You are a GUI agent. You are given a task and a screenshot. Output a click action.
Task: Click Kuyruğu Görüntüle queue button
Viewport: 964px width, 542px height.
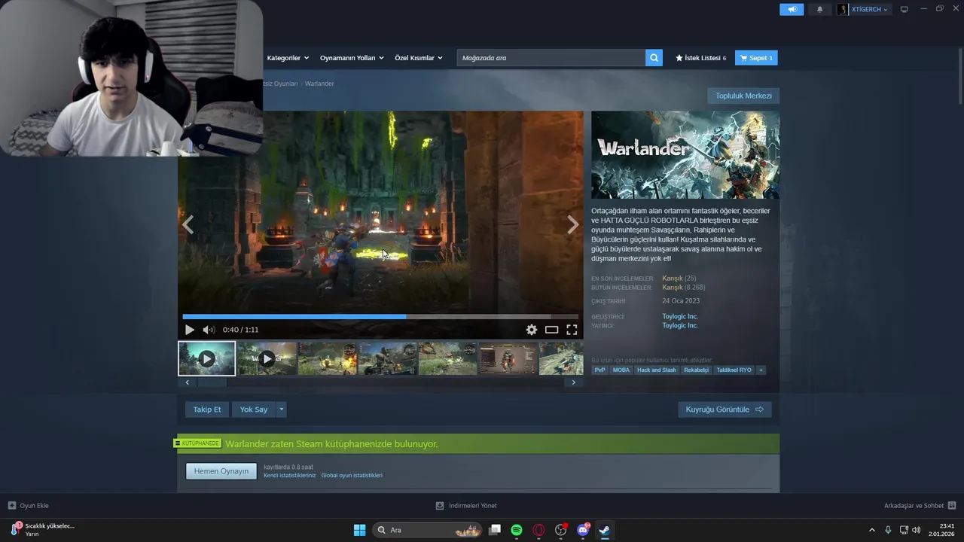tap(725, 410)
